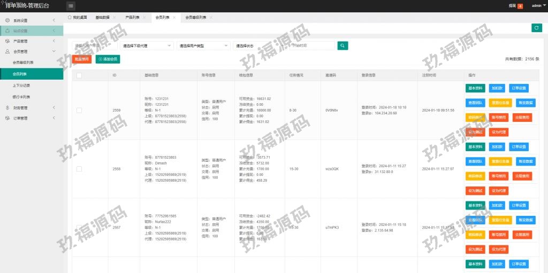Check the row checkbox for member ID 2558

click(x=79, y=169)
